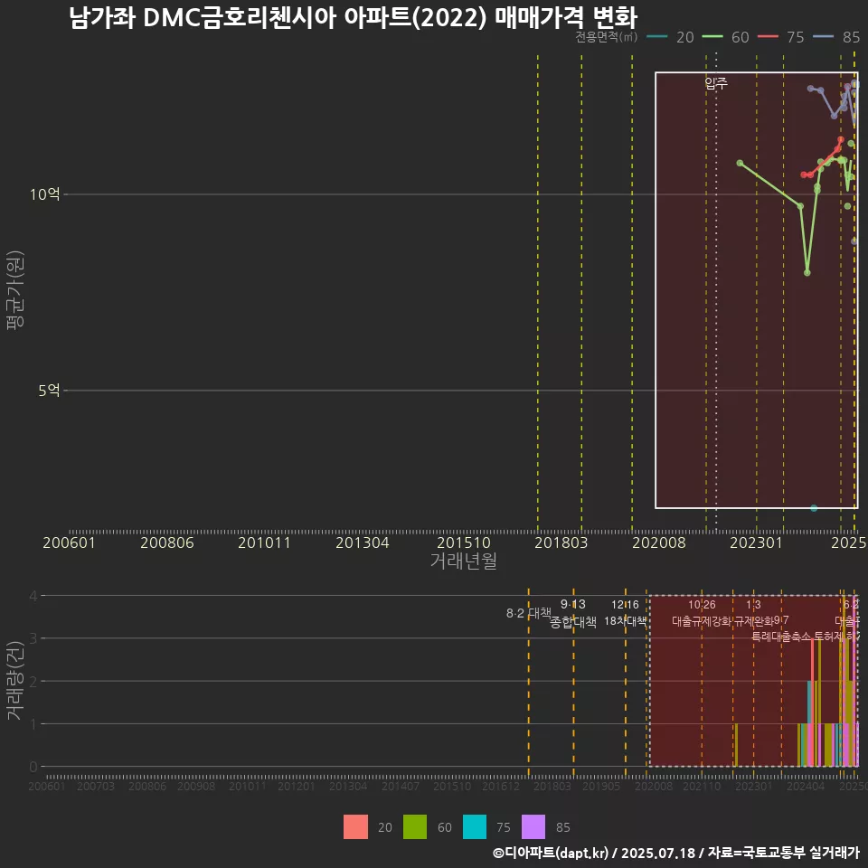Click the salmon 20 swatch in bottom legend
This screenshot has height=868, width=868.
click(355, 826)
